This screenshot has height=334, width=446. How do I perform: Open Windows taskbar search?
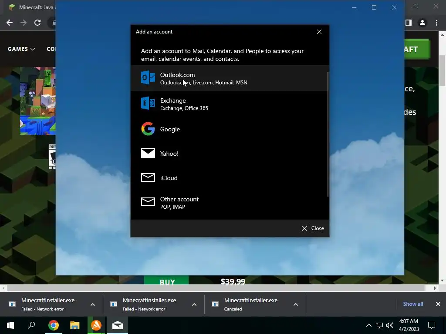pos(31,325)
